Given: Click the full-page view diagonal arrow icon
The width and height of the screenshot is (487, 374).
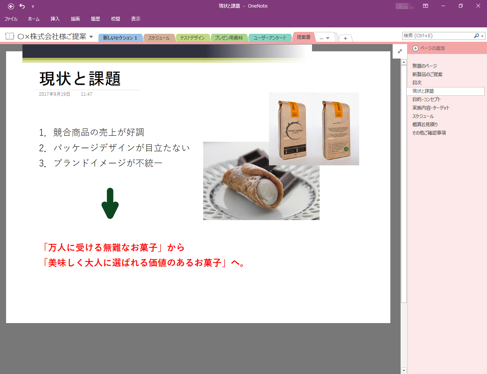Looking at the screenshot, I should 399,51.
